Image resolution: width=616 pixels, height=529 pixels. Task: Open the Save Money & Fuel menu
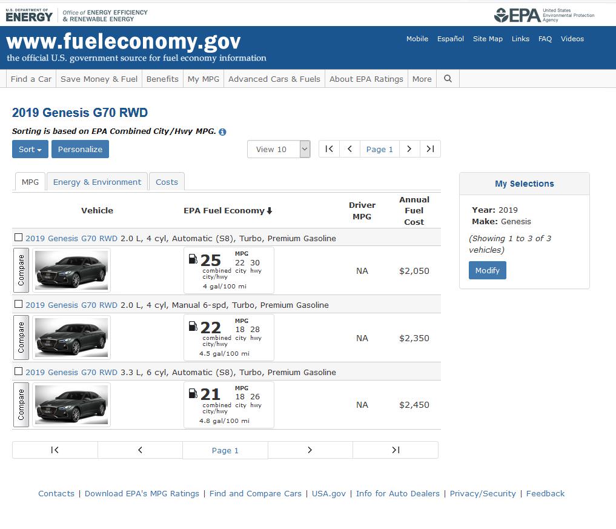[99, 79]
